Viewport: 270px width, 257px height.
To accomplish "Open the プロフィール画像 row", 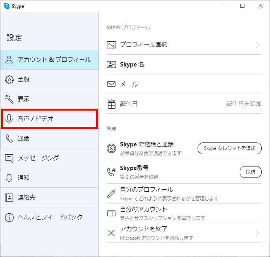I will tap(184, 45).
